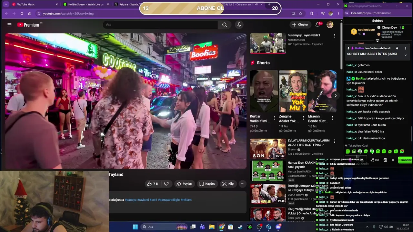The height and width of the screenshot is (232, 413).
Task: Bookmark this page with the star icon
Action: pyautogui.click(x=300, y=14)
